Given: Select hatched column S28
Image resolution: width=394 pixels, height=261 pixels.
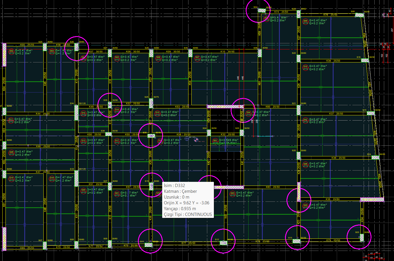Looking at the screenshot, I should [x=151, y=53].
